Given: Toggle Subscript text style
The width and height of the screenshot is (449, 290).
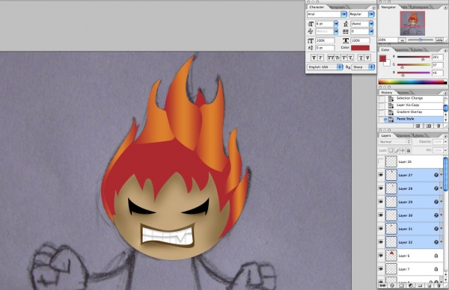Looking at the screenshot, I should pos(350,58).
